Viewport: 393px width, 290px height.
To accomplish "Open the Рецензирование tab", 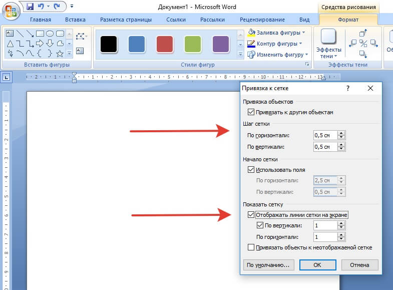I will pos(262,20).
